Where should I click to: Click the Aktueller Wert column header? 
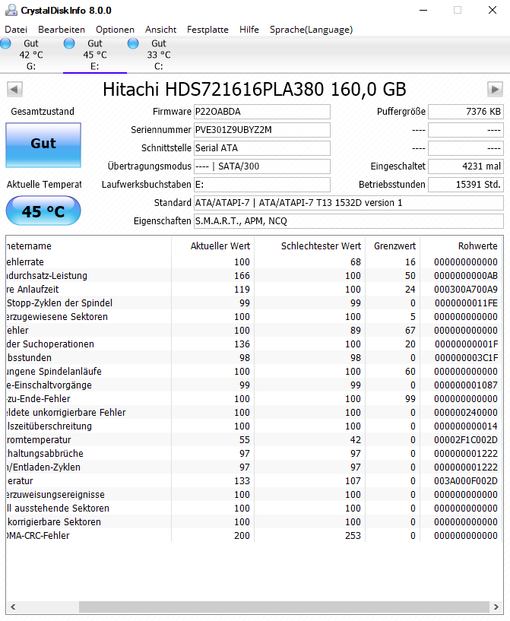coord(213,246)
